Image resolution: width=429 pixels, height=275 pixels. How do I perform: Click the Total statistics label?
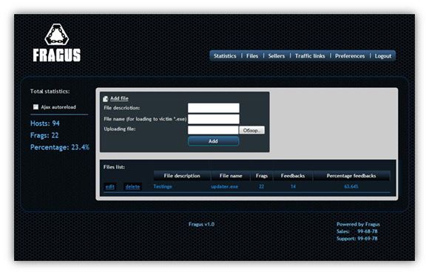[x=50, y=92]
